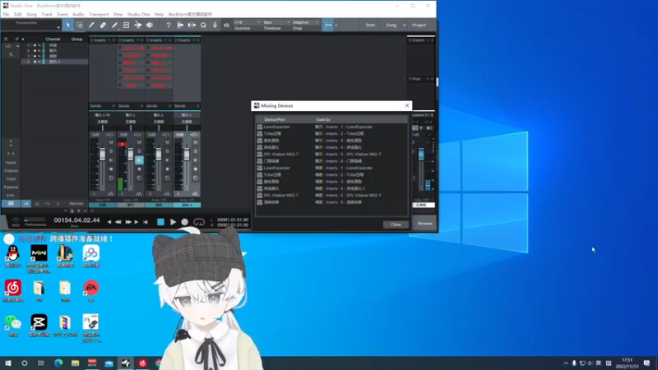The width and height of the screenshot is (658, 370).
Task: Click the channel 1 volume fader
Action: click(x=102, y=154)
